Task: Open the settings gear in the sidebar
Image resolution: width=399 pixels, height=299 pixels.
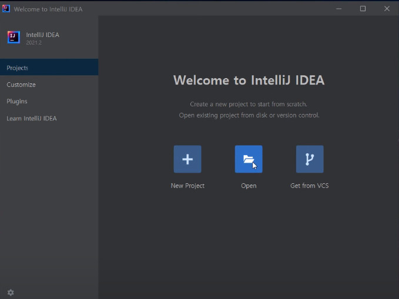Action: (11, 293)
